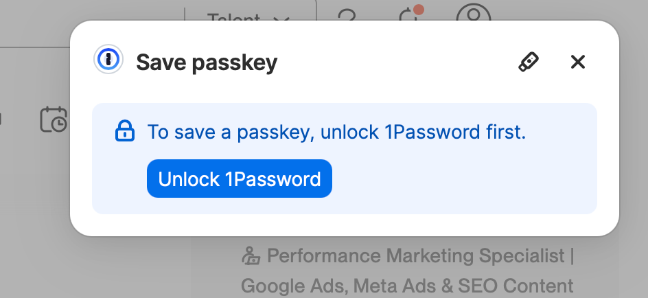Click the word Talent in top bar
648x298 pixels.
[x=234, y=19]
